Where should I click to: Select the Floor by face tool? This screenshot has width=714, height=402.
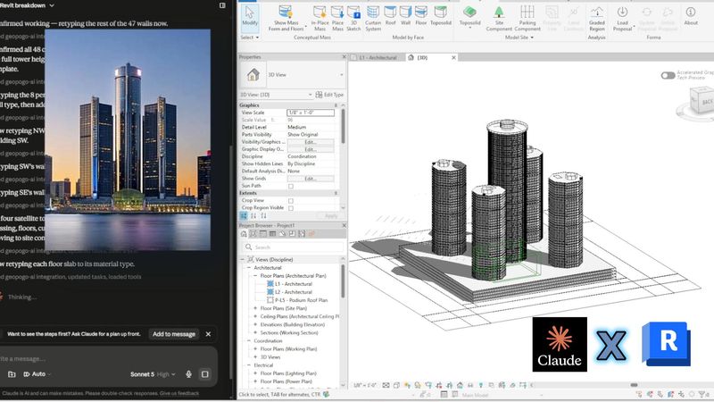click(x=420, y=15)
